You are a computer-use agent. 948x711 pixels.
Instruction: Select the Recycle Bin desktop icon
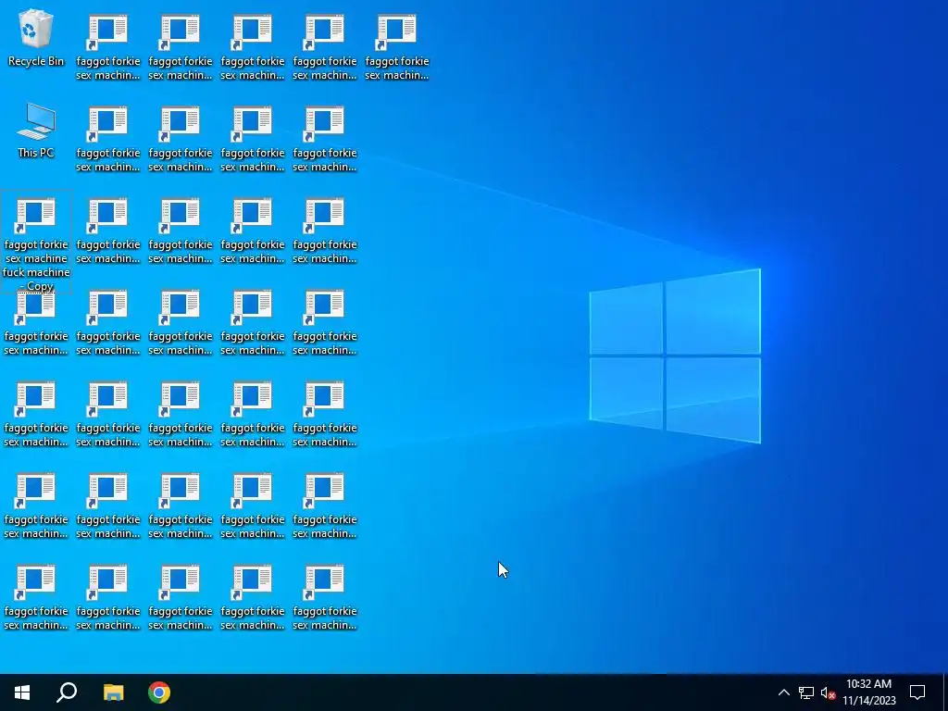tap(36, 39)
